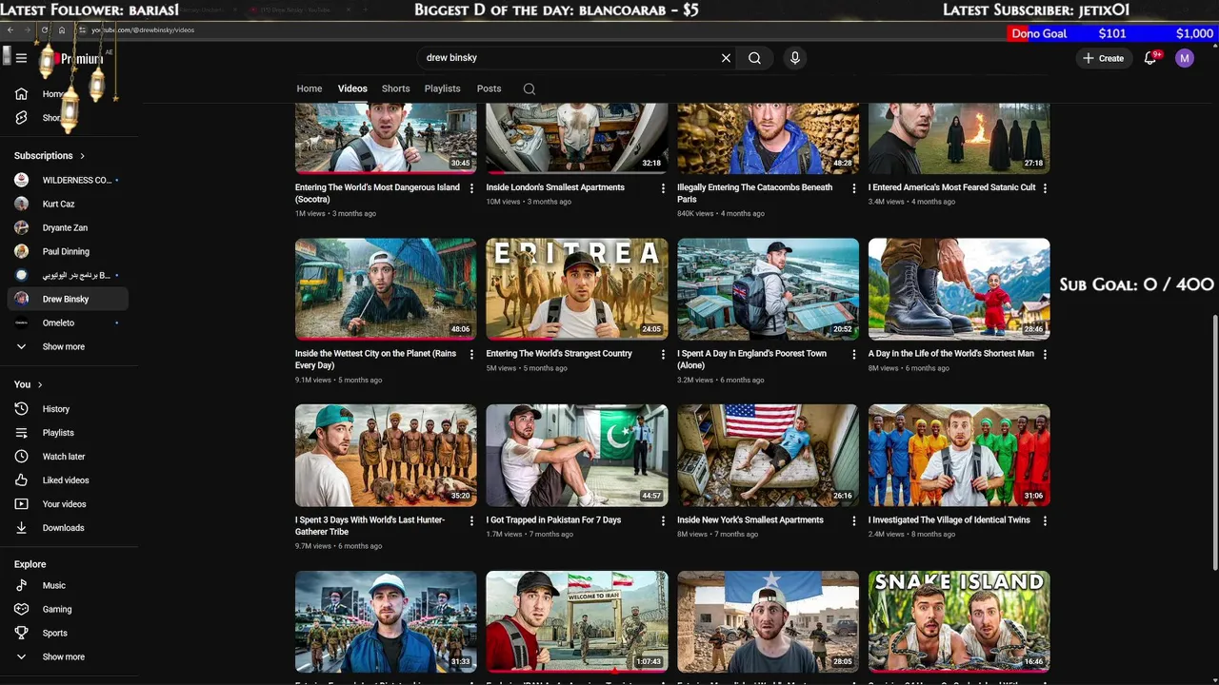Open Dryante Zan subscription channel
This screenshot has width=1219, height=685.
(67, 227)
